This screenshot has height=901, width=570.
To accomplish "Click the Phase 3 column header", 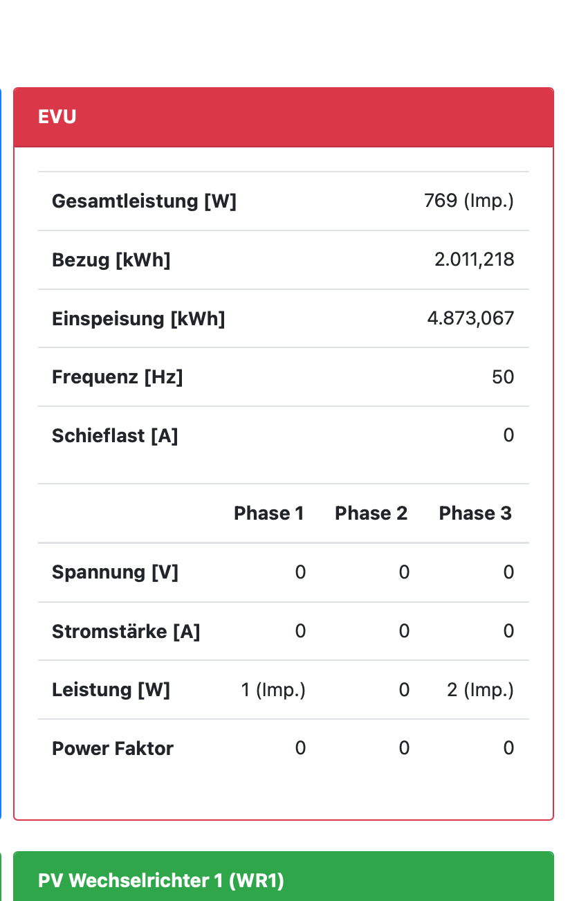I will (475, 513).
